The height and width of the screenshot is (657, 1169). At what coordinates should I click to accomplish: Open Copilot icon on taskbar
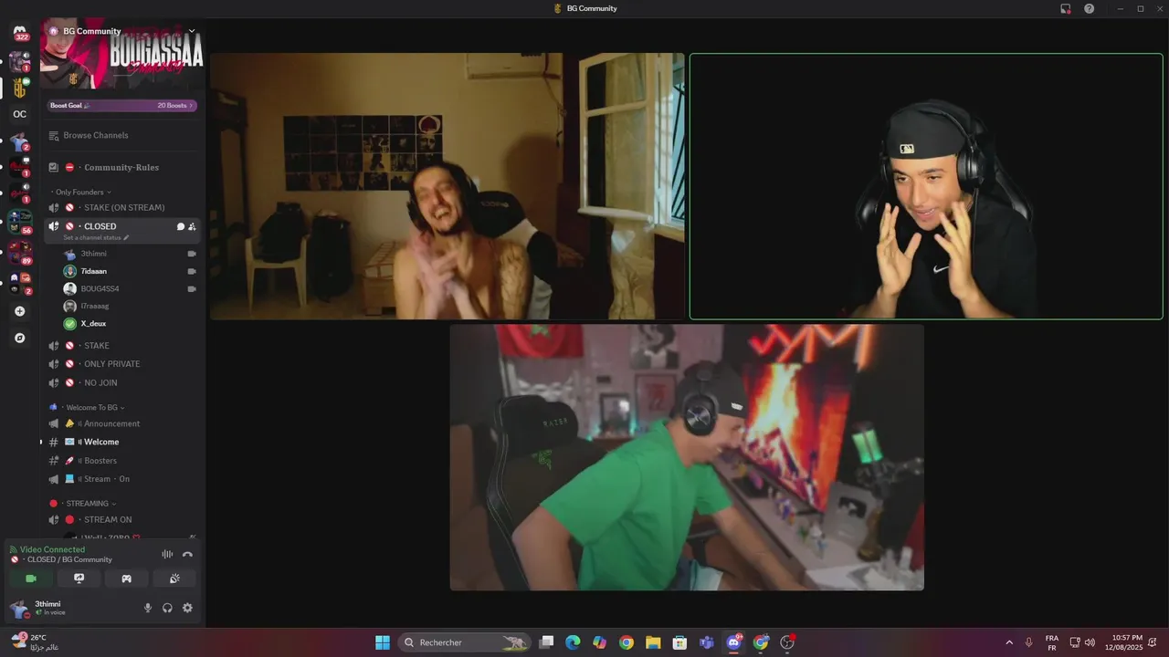[x=599, y=642]
